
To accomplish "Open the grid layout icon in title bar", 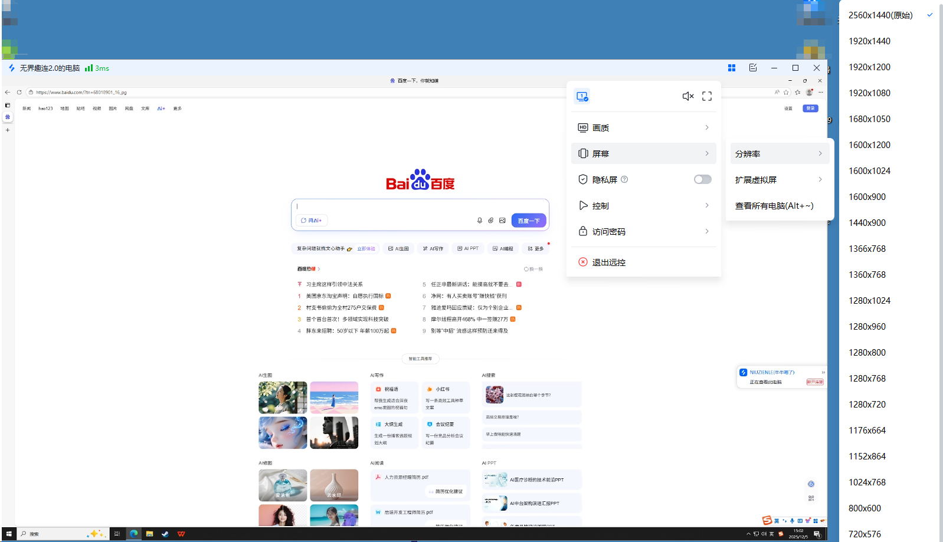I will (732, 68).
